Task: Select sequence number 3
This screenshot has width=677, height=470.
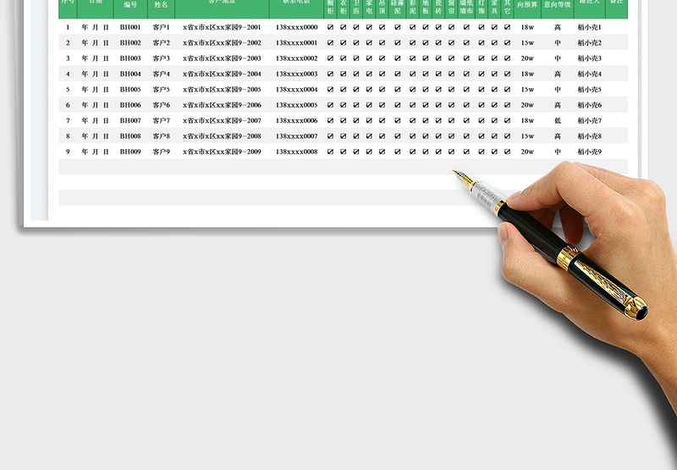Action: (68, 58)
